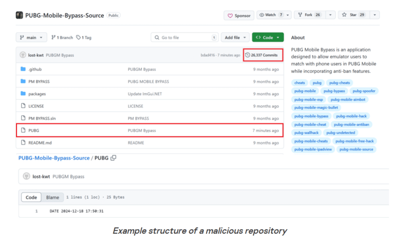Star the repository
Screen dimensions: 399x243
point(354,15)
